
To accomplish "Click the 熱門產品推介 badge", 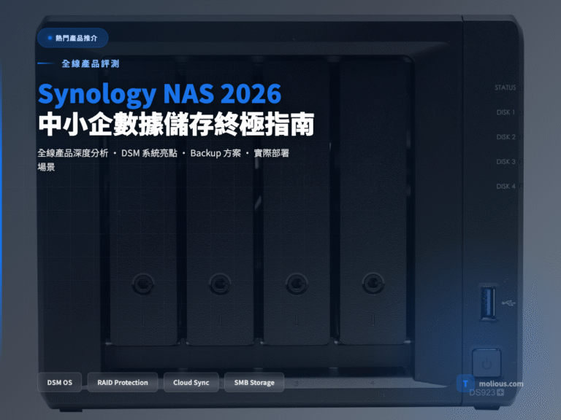I will tap(72, 38).
